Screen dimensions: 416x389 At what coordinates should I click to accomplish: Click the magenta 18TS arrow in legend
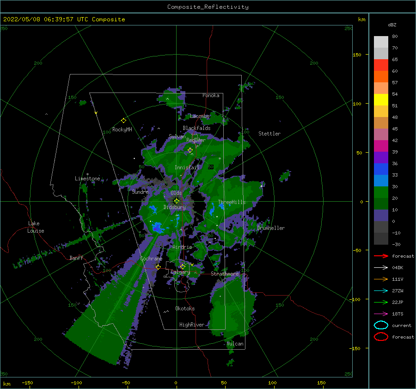click(381, 314)
